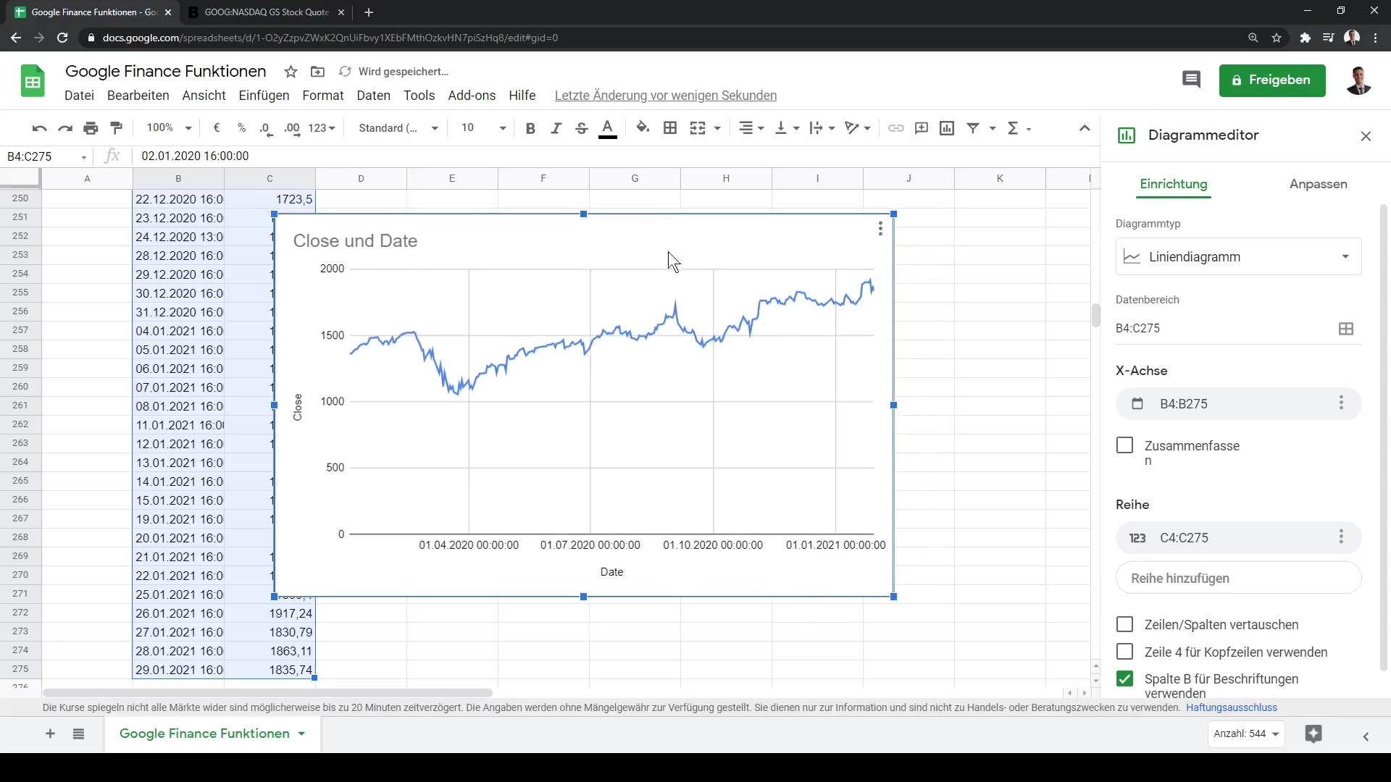Switch to the Anpassen tab
This screenshot has width=1391, height=782.
[x=1318, y=184]
